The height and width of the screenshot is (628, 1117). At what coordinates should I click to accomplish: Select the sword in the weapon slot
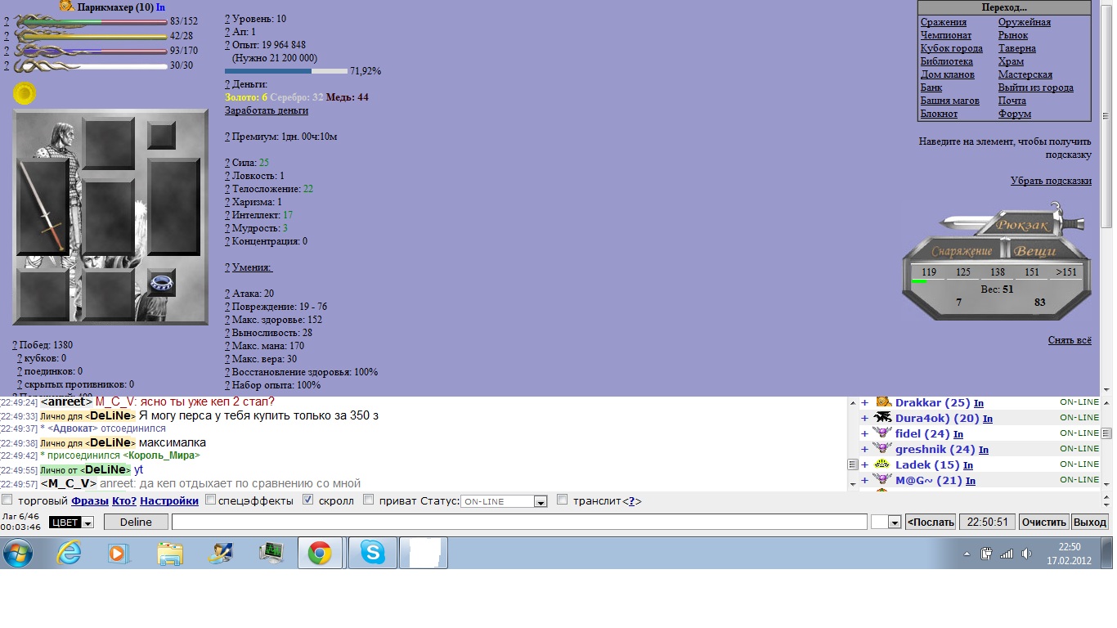tap(43, 207)
